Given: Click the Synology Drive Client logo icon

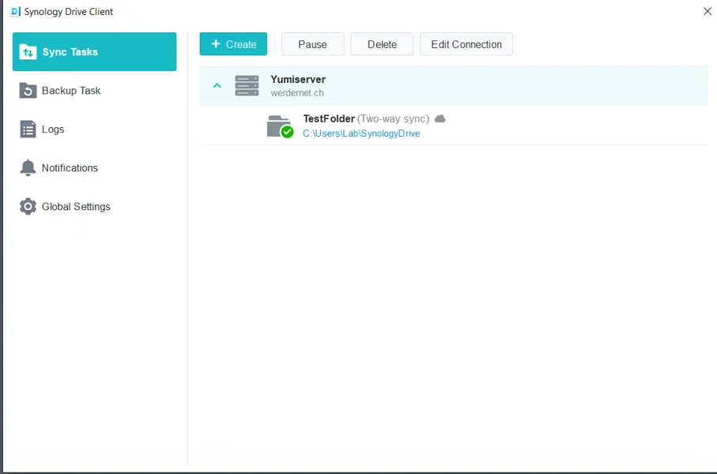Looking at the screenshot, I should pos(16,11).
